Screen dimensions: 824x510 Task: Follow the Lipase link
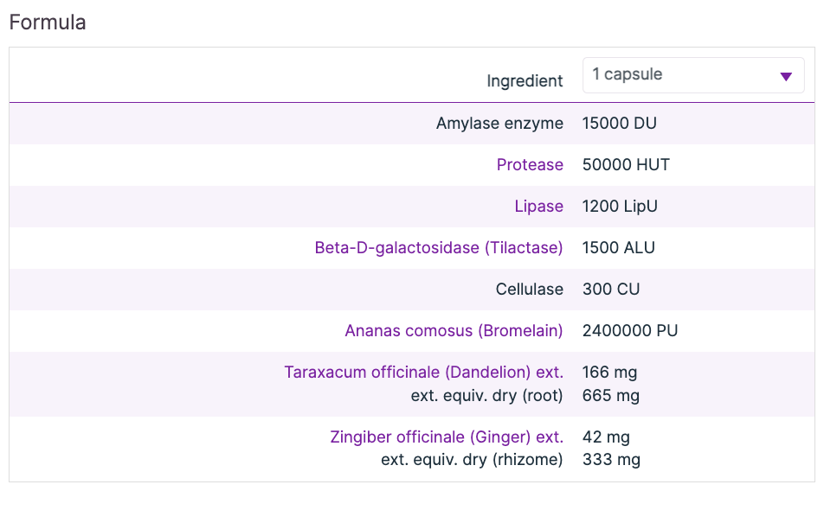538,207
